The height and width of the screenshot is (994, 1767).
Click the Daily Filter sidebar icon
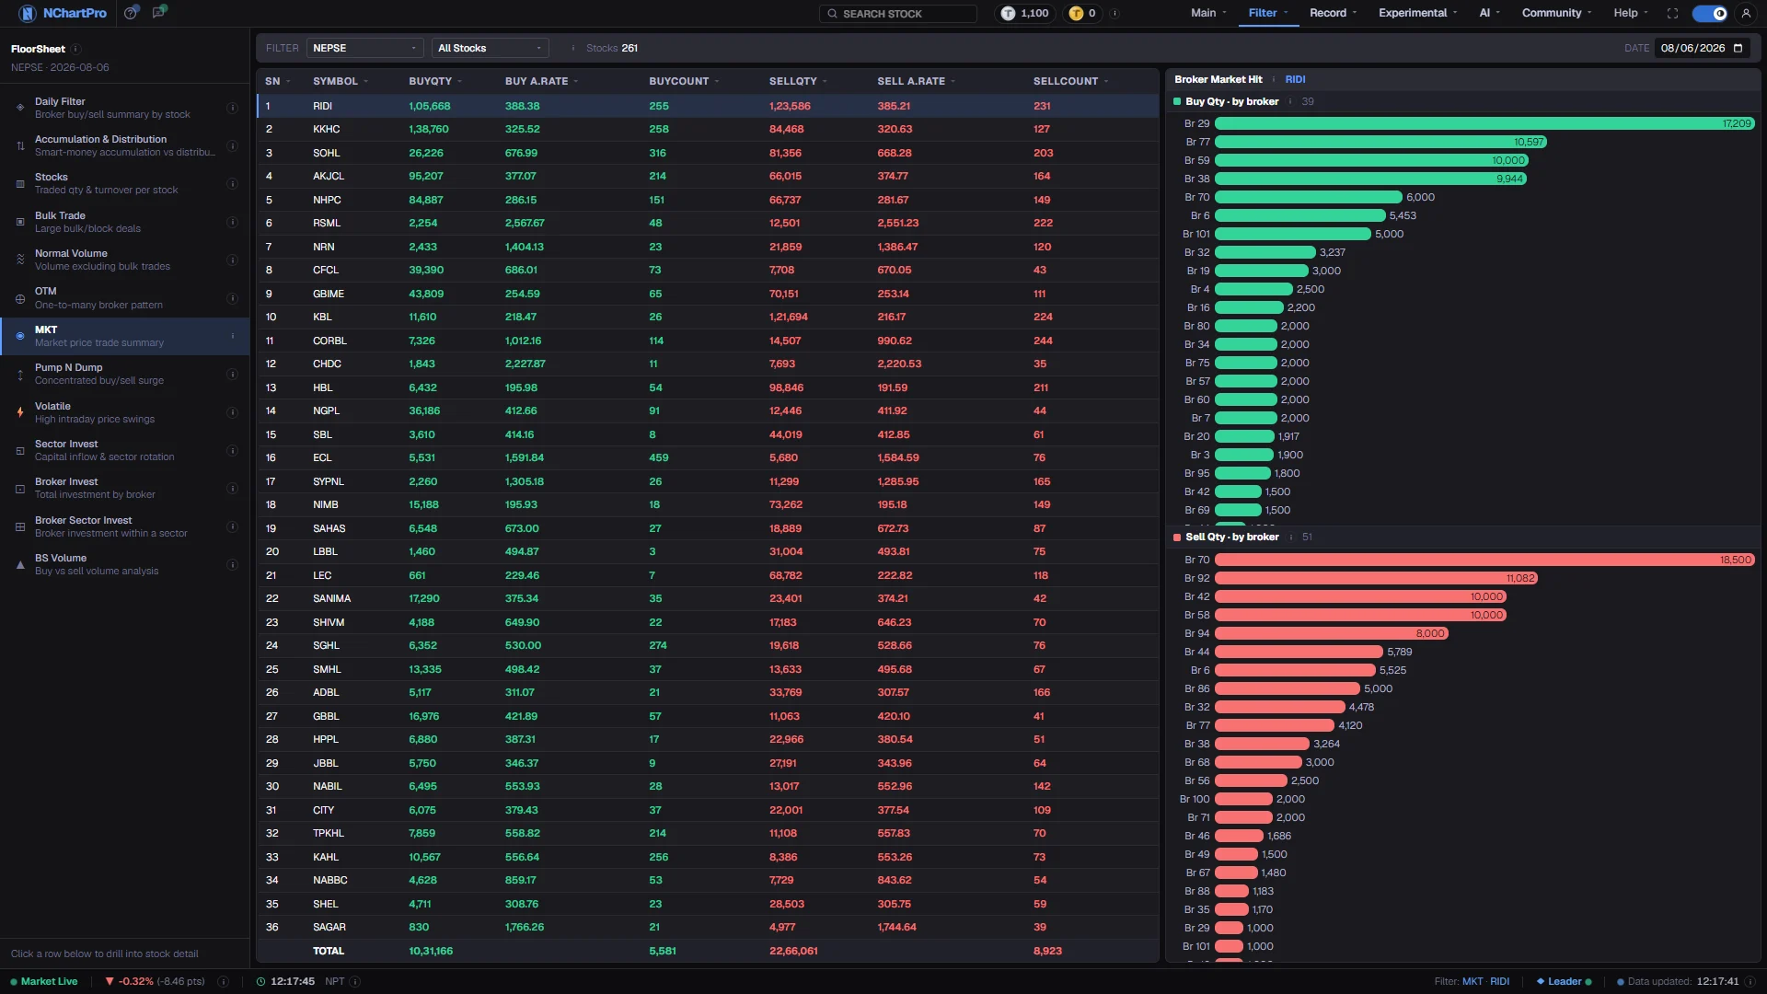[20, 108]
